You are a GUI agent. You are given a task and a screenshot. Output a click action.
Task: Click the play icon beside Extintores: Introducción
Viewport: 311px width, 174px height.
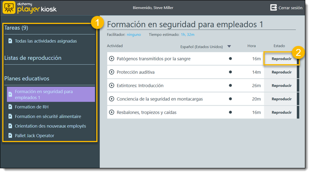[x=112, y=85]
